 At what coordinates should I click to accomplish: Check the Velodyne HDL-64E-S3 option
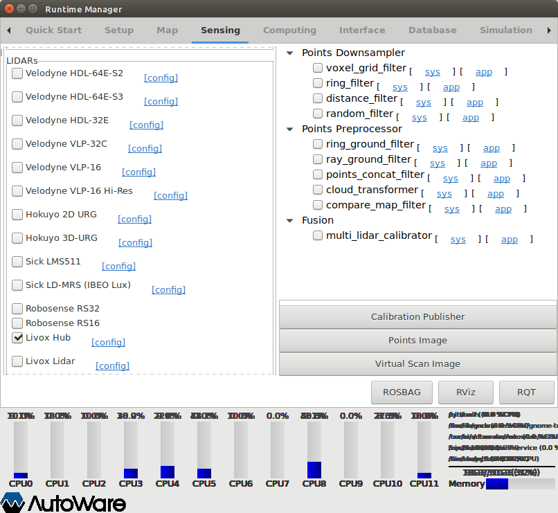tap(17, 97)
